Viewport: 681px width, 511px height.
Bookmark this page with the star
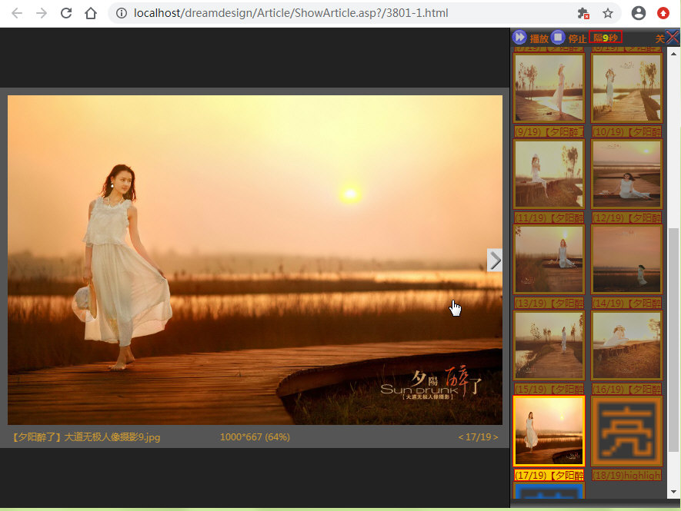(x=608, y=14)
